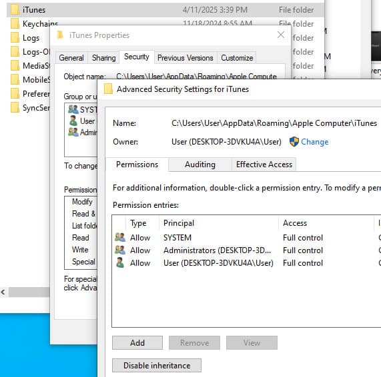Switch to the General tab in iTunes Properties
This screenshot has width=381, height=377.
[x=71, y=58]
